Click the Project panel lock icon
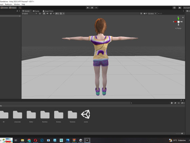 coord(181,100)
